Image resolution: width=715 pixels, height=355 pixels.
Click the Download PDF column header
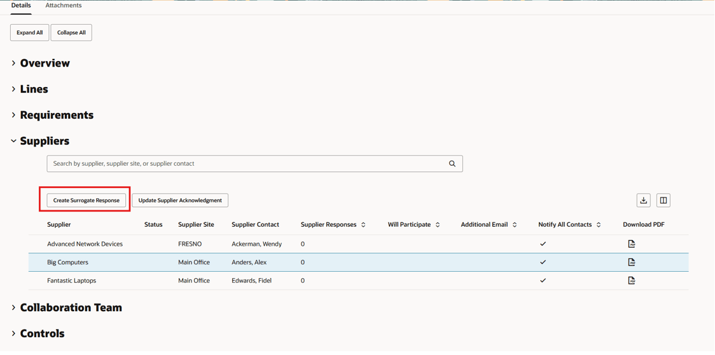click(644, 225)
